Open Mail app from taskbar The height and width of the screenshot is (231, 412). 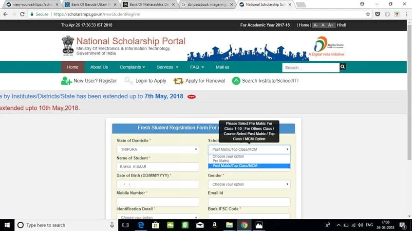[200, 225]
